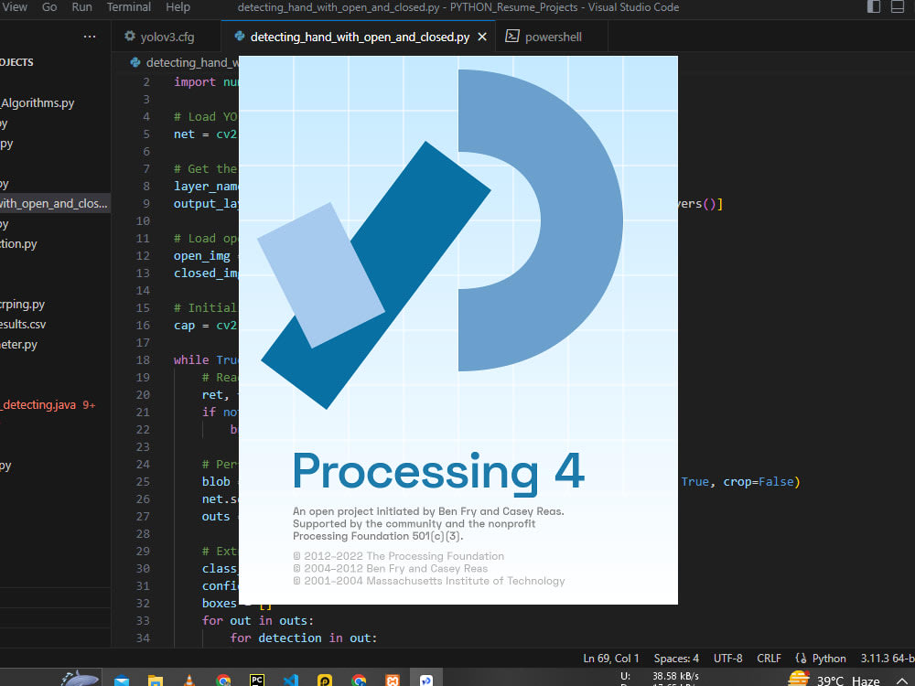Open File Explorer from the taskbar
Viewport: 915px width, 686px height.
coord(156,681)
